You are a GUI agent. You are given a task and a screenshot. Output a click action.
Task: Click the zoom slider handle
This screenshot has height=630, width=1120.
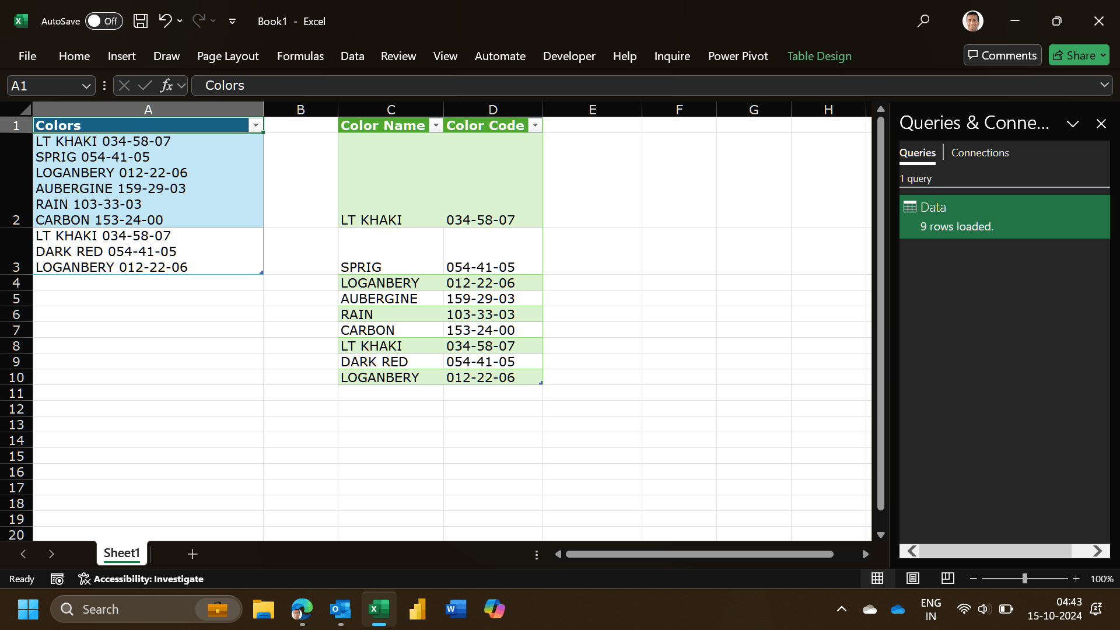1025,579
